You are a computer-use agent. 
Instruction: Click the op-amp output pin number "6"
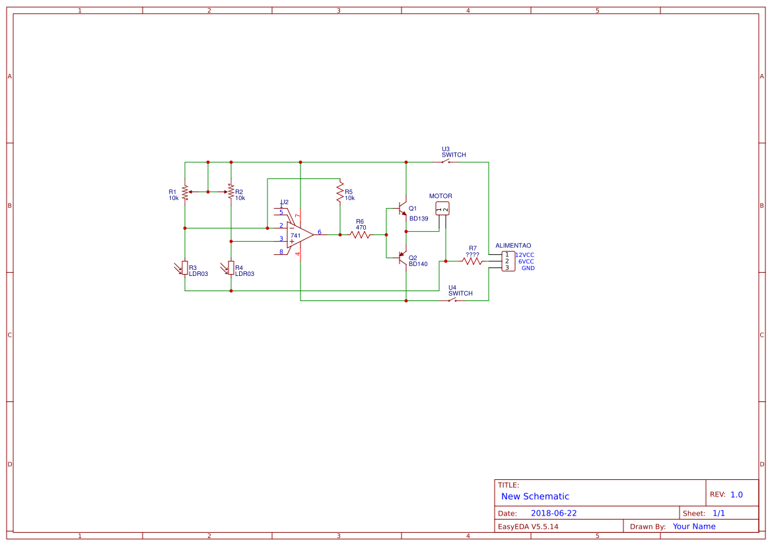(320, 232)
